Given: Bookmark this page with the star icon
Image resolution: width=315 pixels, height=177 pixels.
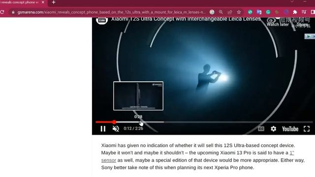Looking at the screenshot, I should pos(239,12).
